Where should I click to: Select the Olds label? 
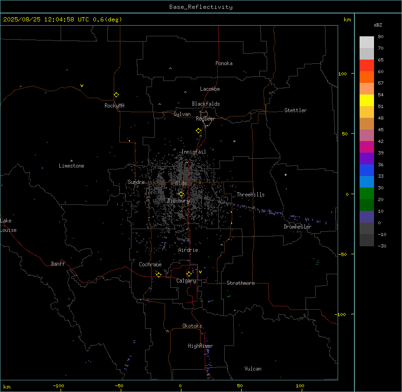181,183
